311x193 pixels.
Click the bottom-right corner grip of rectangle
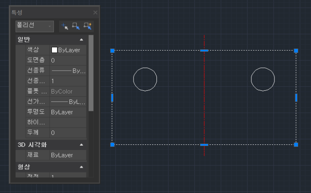(296, 144)
